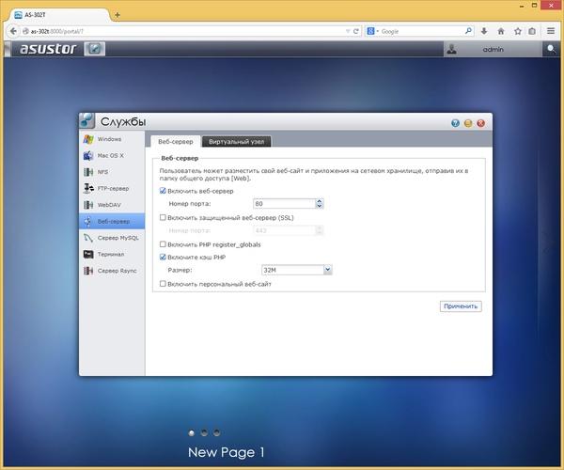
Task: Open the search magnifier in ADM top bar
Action: (x=551, y=49)
